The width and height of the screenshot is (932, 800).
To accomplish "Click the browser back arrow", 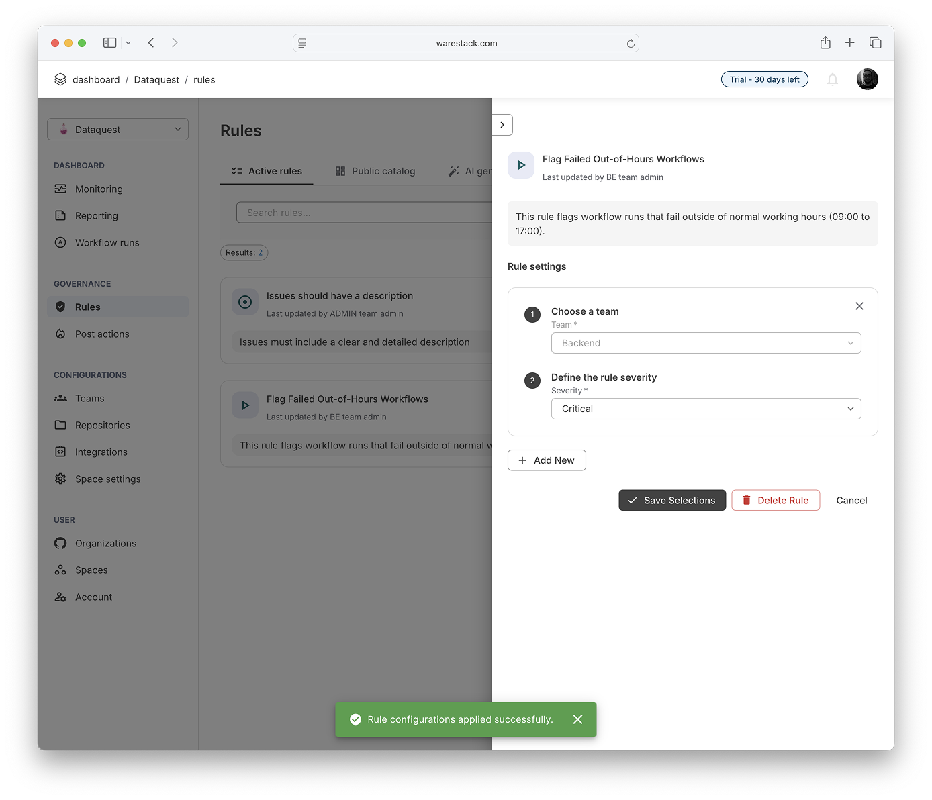I will pyautogui.click(x=152, y=43).
